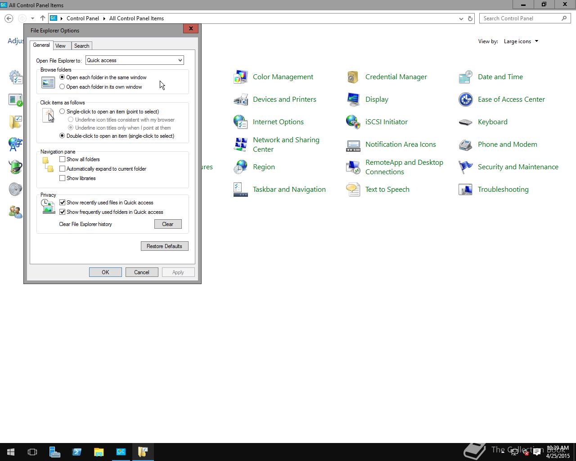The image size is (576, 461).
Task: Open the Action Center notification tray icon
Action: click(537, 452)
